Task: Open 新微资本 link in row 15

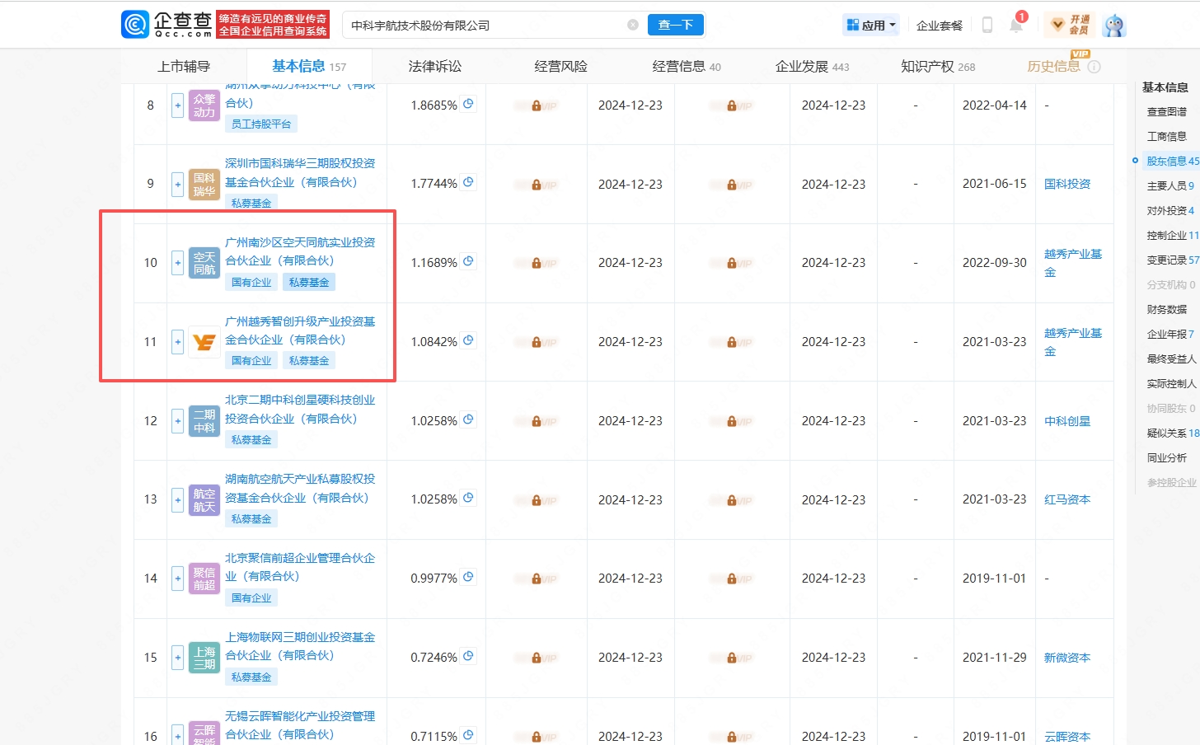Action: pyautogui.click(x=1067, y=658)
